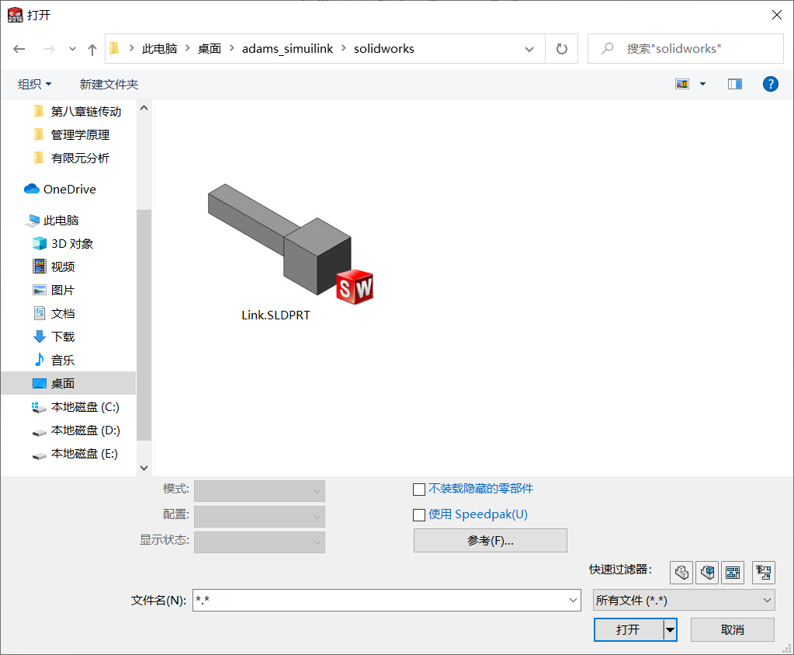The width and height of the screenshot is (794, 655).
Task: Enable the top-level assemblies quick filter icon
Action: click(x=763, y=572)
